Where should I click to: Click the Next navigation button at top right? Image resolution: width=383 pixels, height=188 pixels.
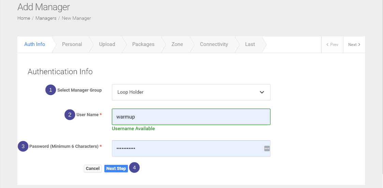354,45
